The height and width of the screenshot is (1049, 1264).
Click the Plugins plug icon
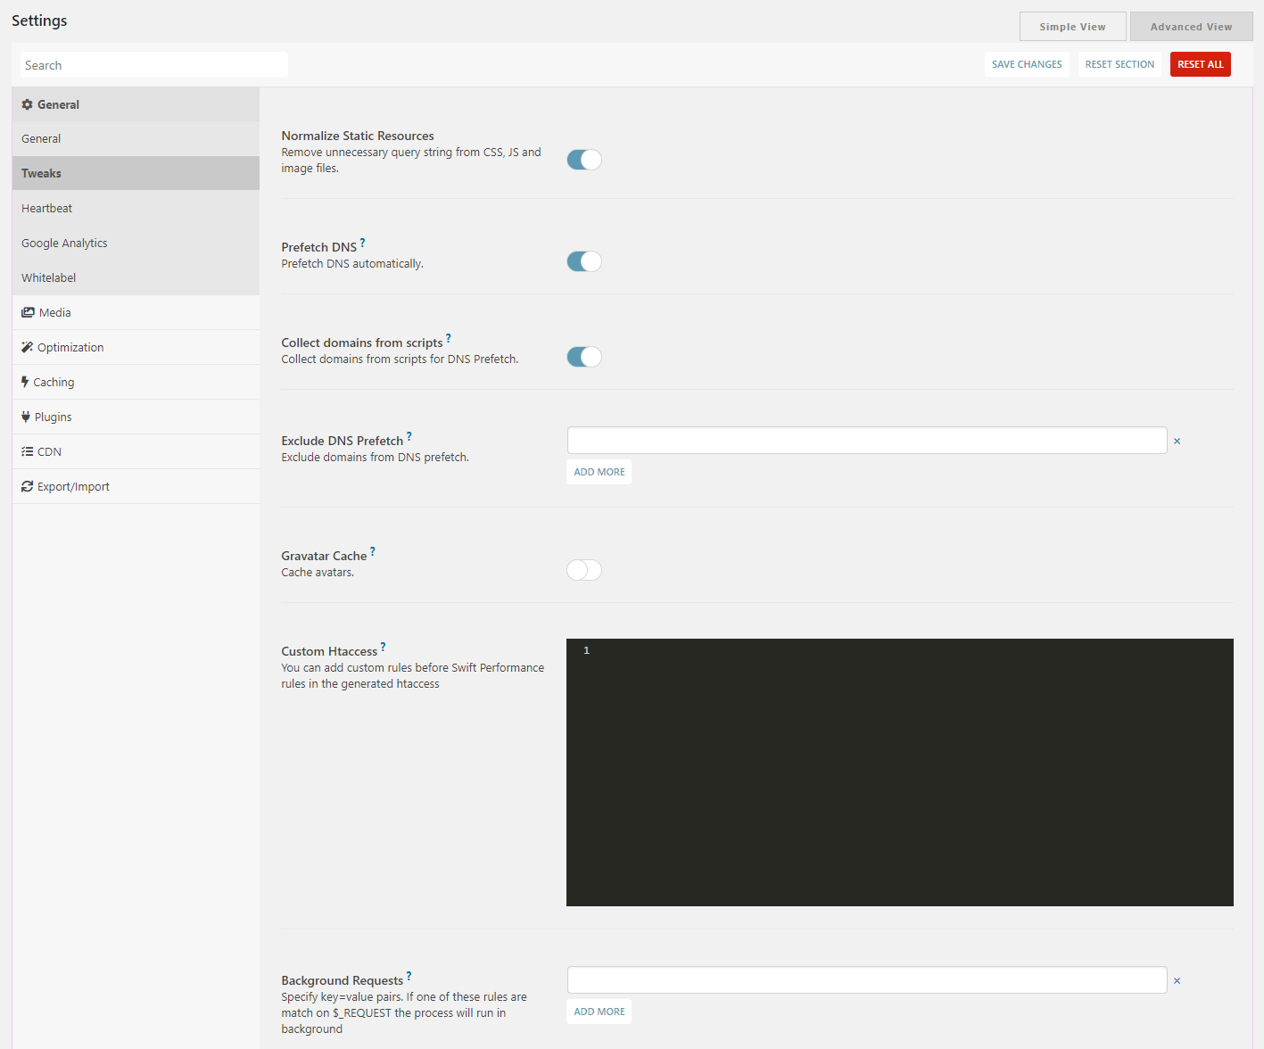tap(26, 417)
